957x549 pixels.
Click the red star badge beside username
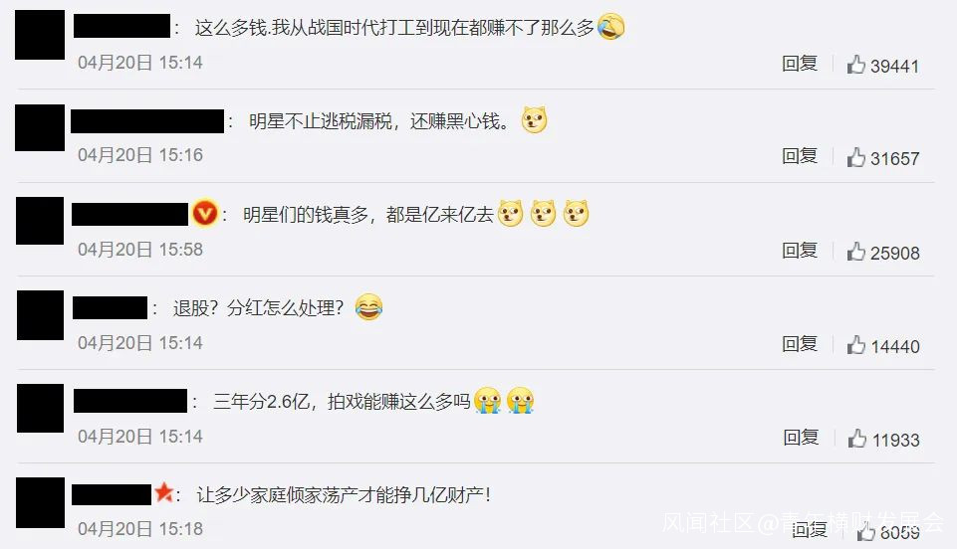(x=163, y=491)
